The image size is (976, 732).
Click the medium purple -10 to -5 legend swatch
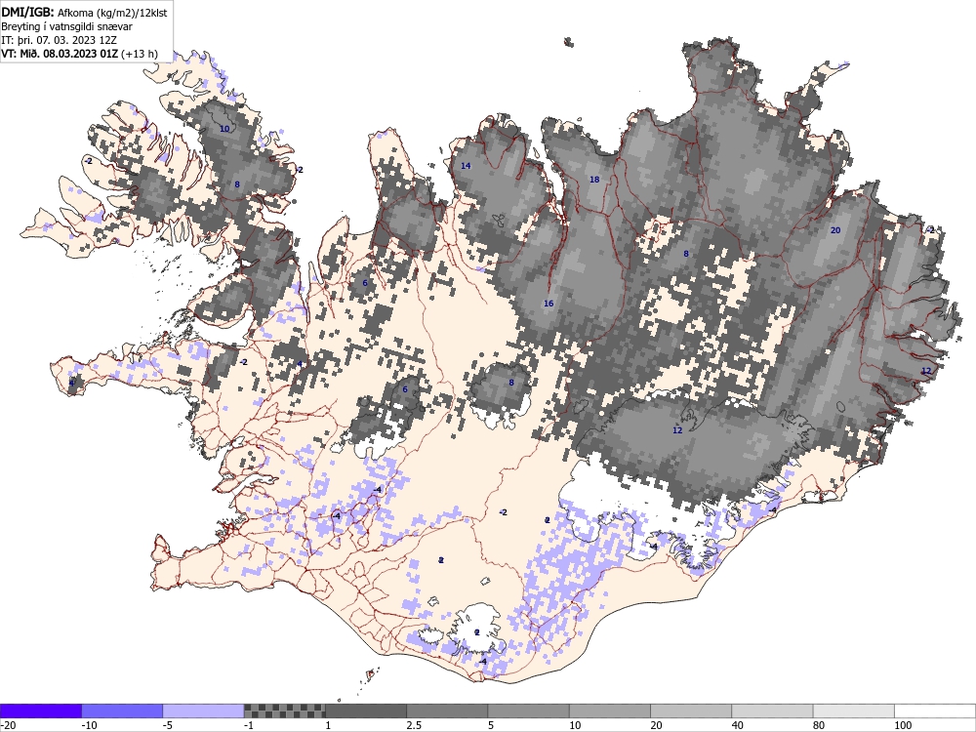tap(122, 711)
